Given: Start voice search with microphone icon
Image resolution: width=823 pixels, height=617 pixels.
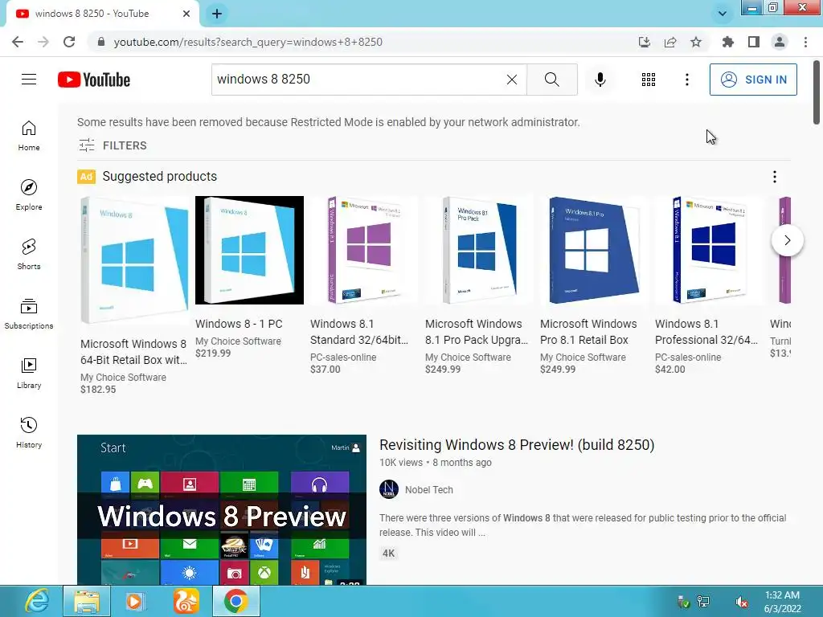Looking at the screenshot, I should coord(600,80).
